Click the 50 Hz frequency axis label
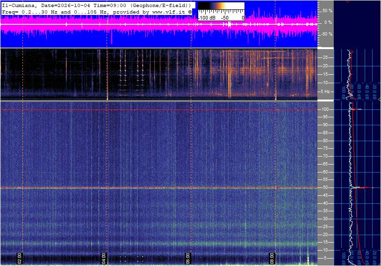This screenshot has height=266, width=381. click(x=325, y=187)
